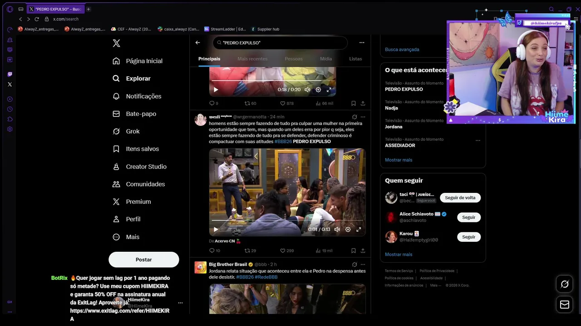Screen dimensions: 581x326
Task: Click Mostrar mais under trends
Action: click(399, 160)
